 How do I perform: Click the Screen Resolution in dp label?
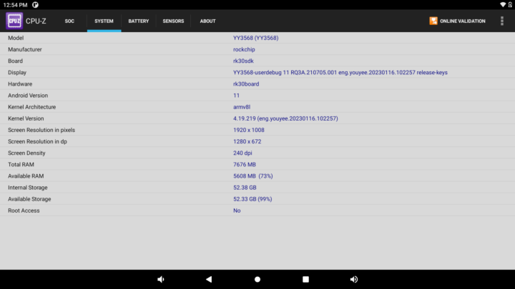pyautogui.click(x=37, y=141)
